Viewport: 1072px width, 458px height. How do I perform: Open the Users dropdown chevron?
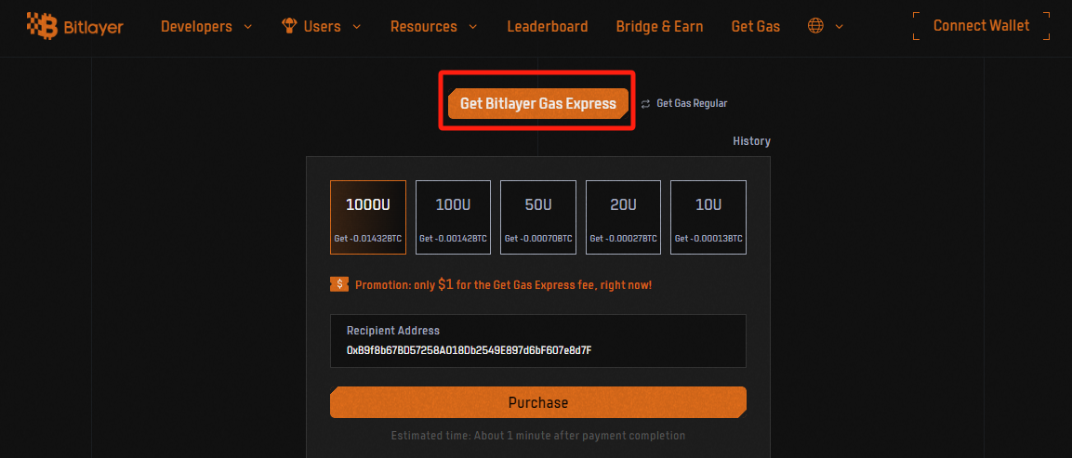pos(355,27)
